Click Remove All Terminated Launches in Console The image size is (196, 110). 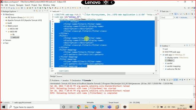(164, 80)
